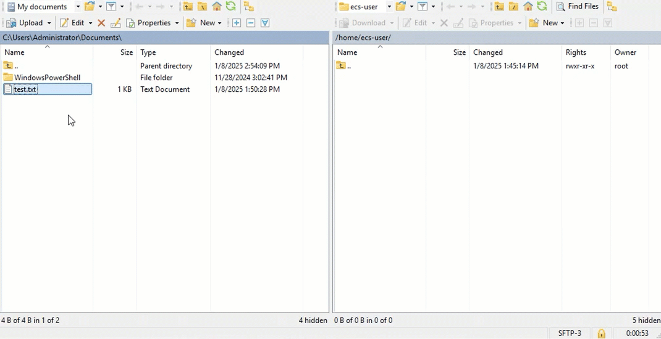The image size is (661, 339).
Task: Refresh the local panel
Action: tap(230, 6)
